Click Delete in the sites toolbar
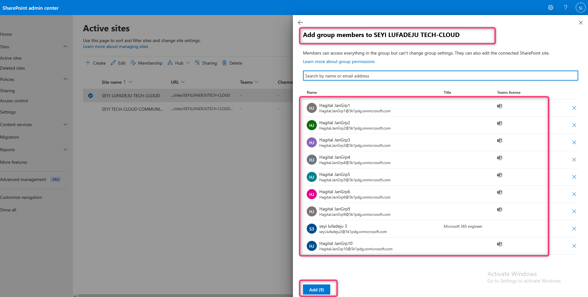 [x=232, y=63]
